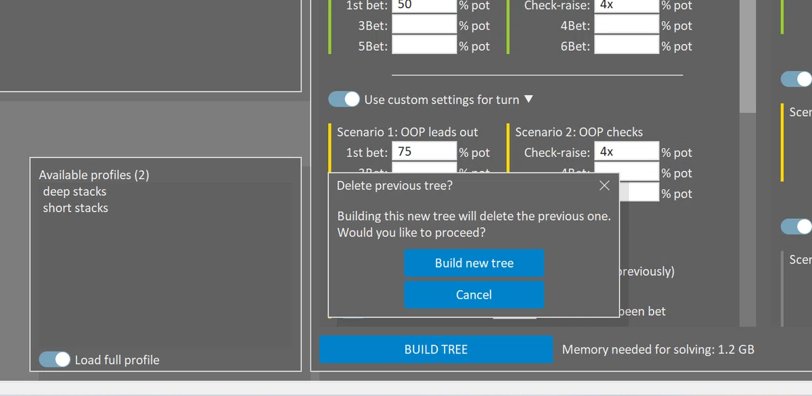
Task: Click 'Memory needed for solving: 1.2 GB' text
Action: coord(658,349)
